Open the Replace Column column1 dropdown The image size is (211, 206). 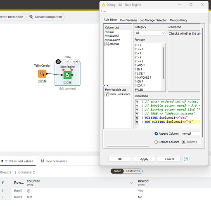tap(191, 142)
